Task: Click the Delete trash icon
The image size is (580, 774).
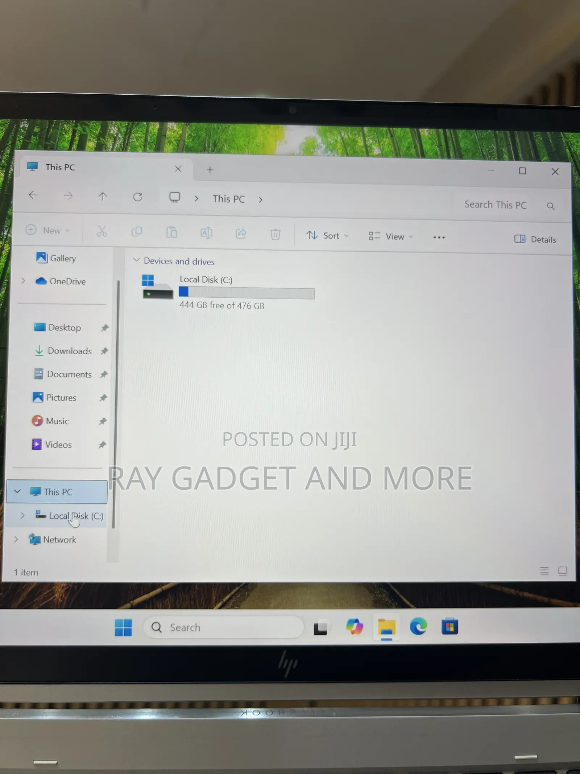Action: point(275,234)
